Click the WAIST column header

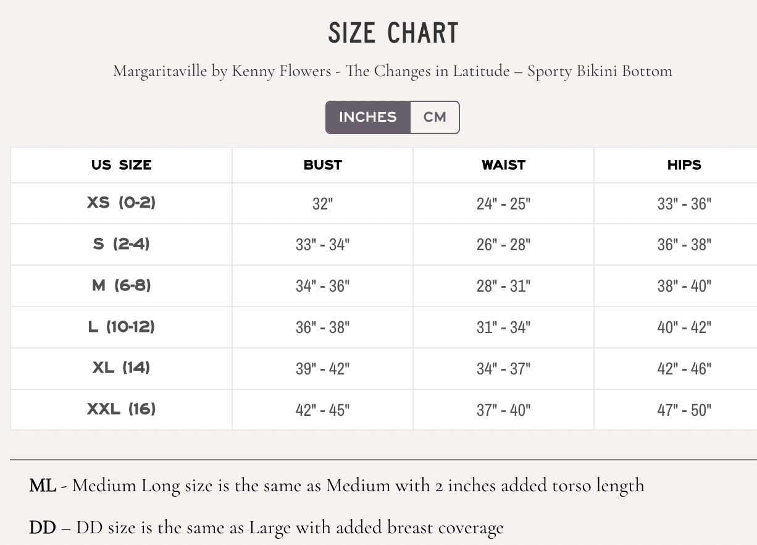point(503,165)
